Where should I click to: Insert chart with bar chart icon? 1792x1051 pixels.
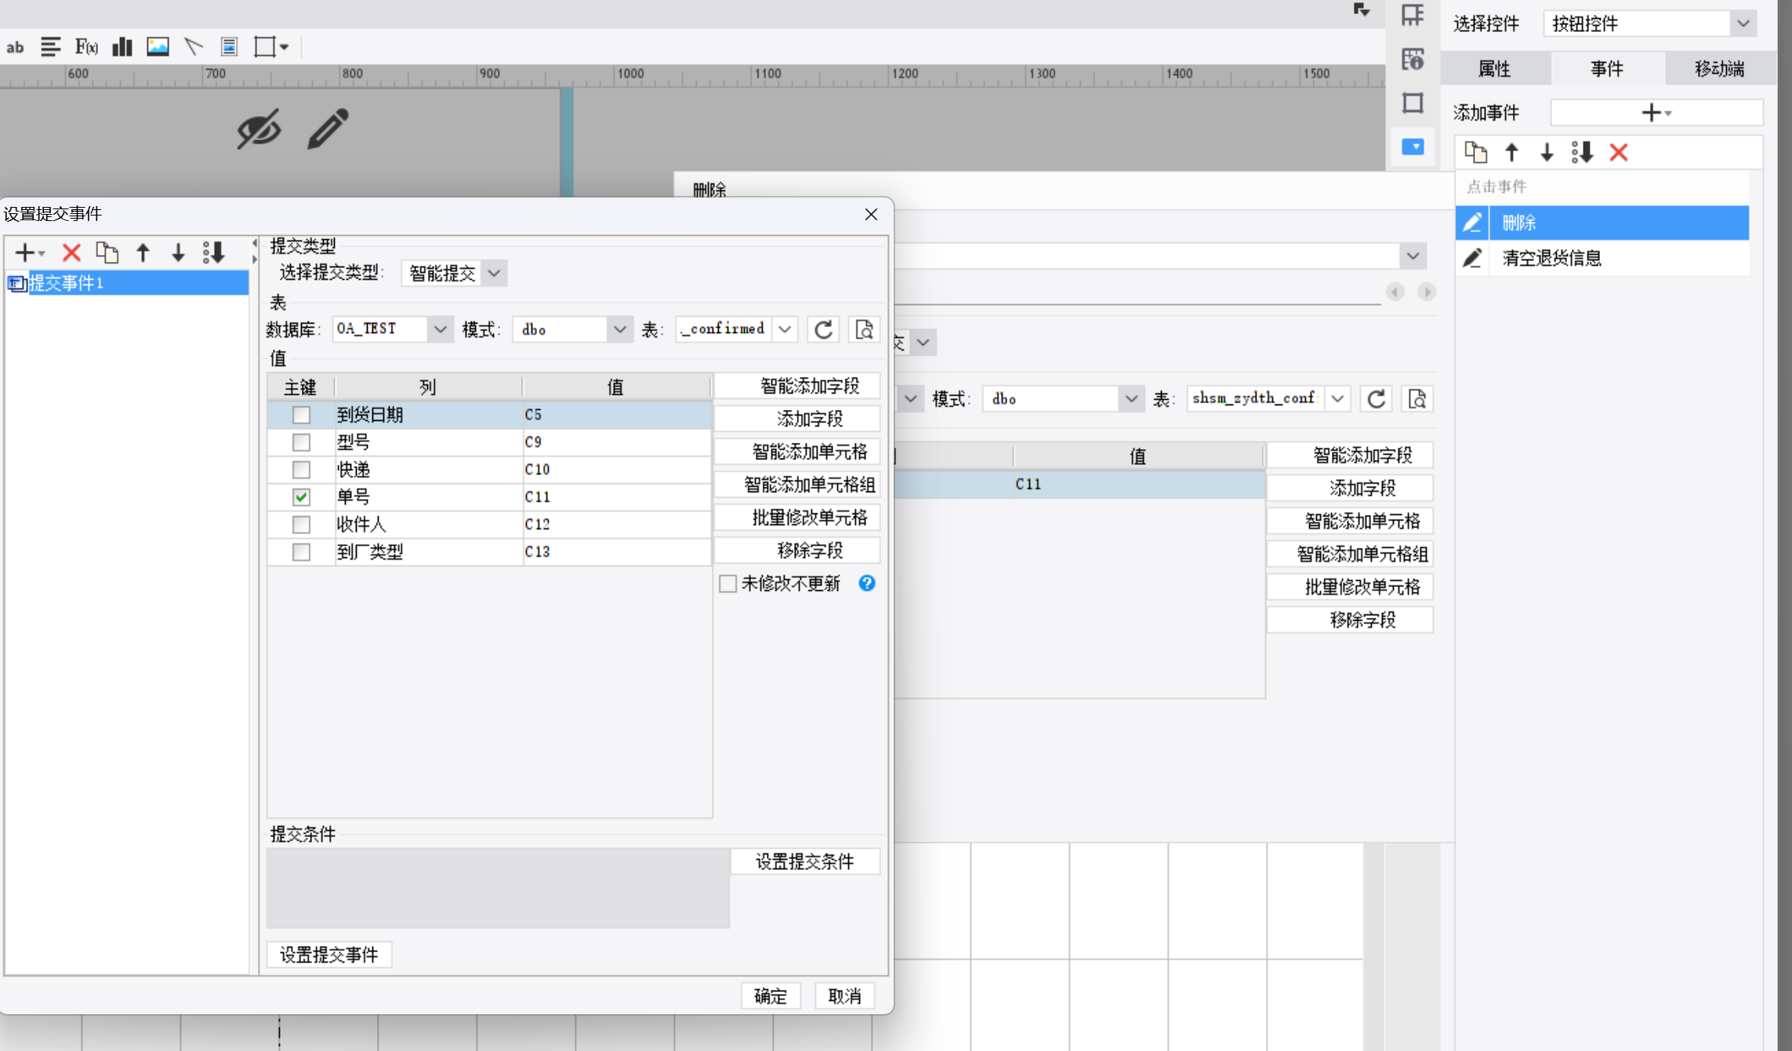[122, 47]
